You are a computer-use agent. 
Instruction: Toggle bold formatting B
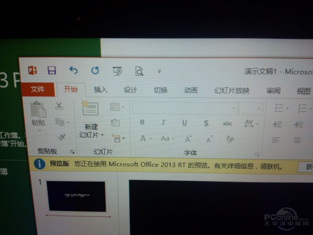coord(142,122)
